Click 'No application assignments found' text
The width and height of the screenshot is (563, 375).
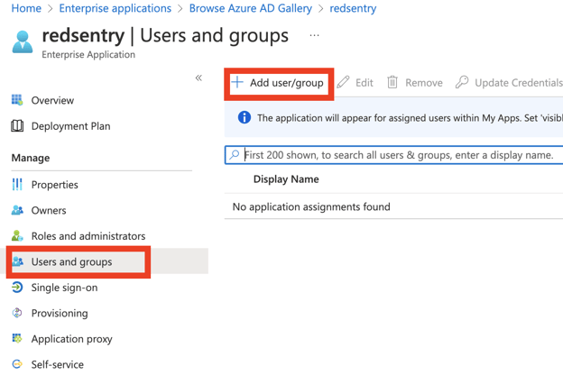[x=311, y=206]
